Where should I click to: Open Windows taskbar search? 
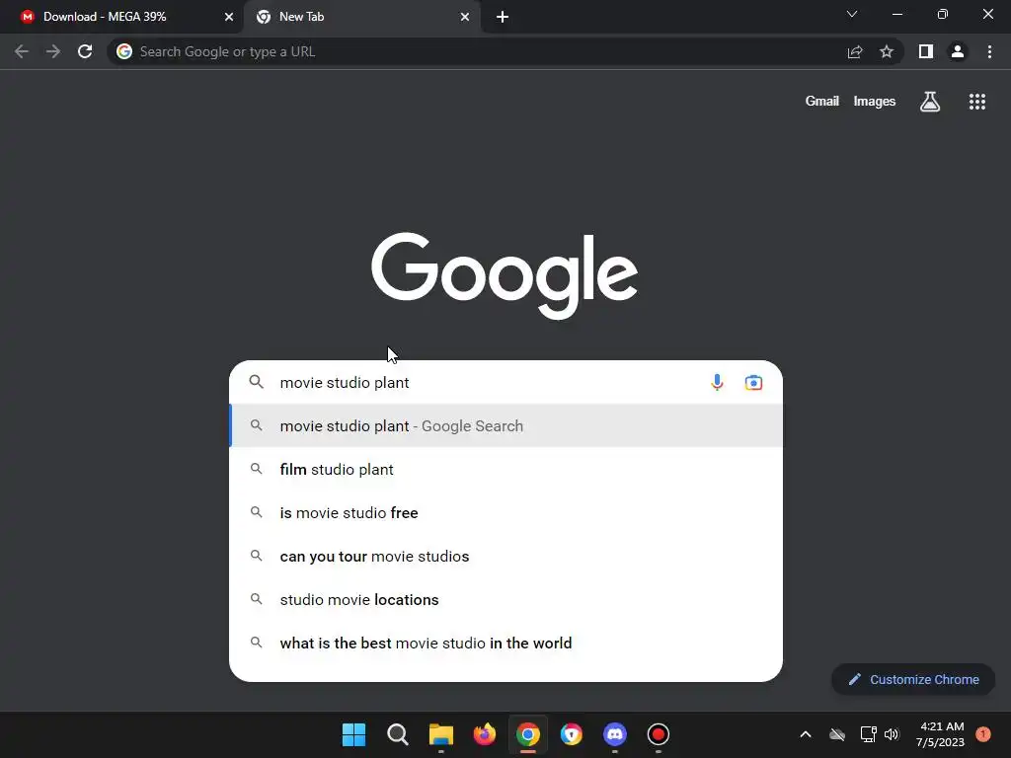(398, 734)
